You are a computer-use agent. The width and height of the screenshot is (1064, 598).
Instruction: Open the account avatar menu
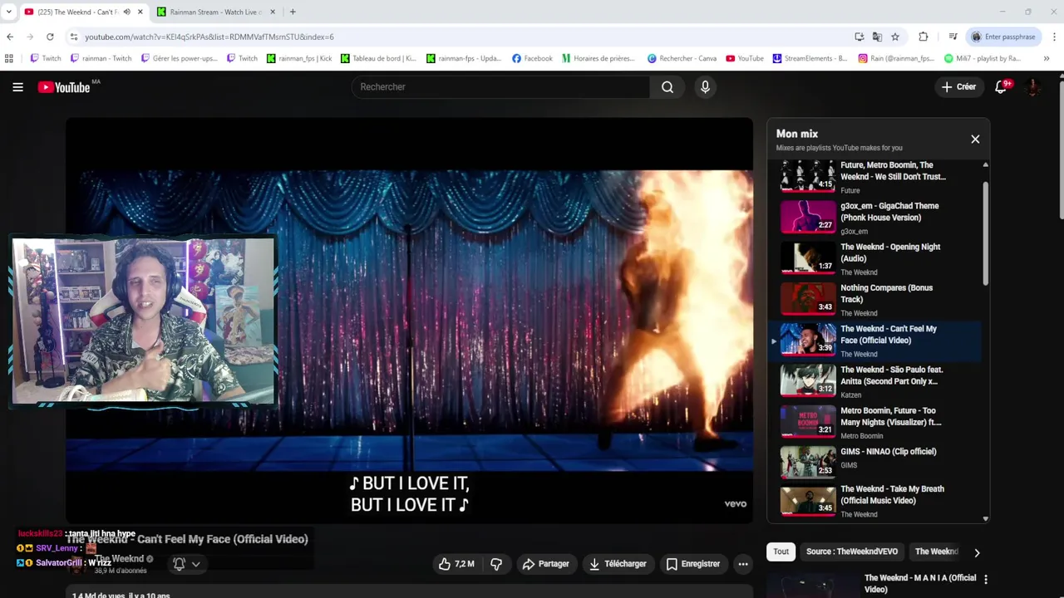tap(1033, 87)
